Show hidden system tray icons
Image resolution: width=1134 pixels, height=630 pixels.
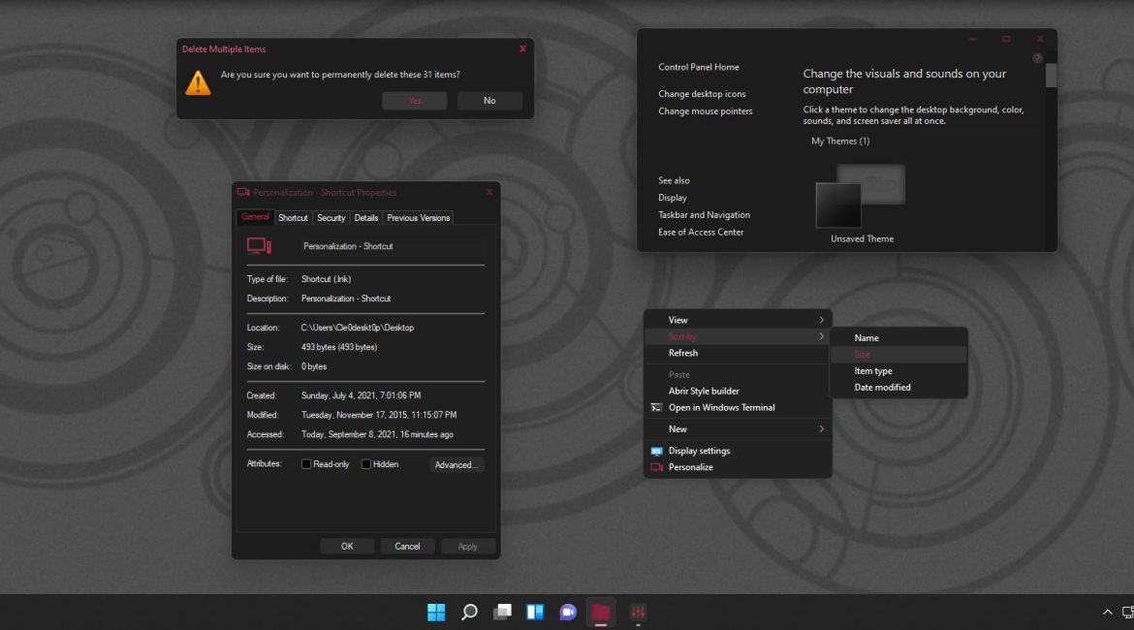pyautogui.click(x=1108, y=613)
